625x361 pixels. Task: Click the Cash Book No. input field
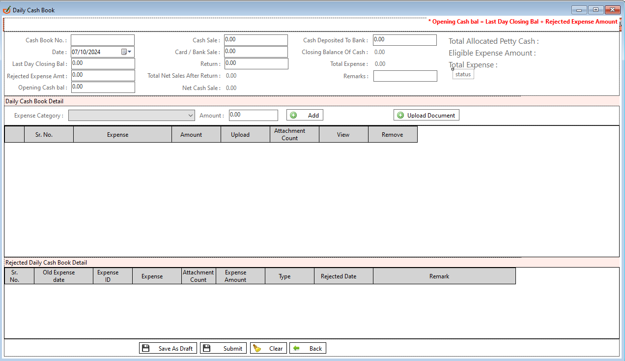click(x=103, y=40)
